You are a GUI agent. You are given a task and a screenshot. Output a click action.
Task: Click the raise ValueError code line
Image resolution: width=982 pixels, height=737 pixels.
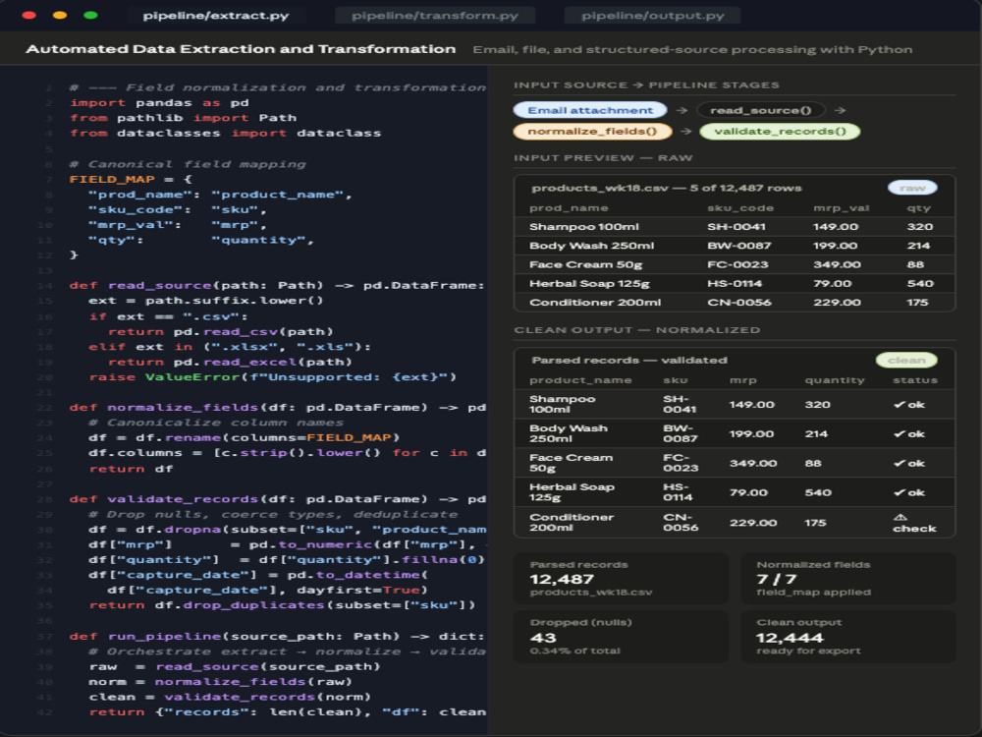click(x=272, y=377)
